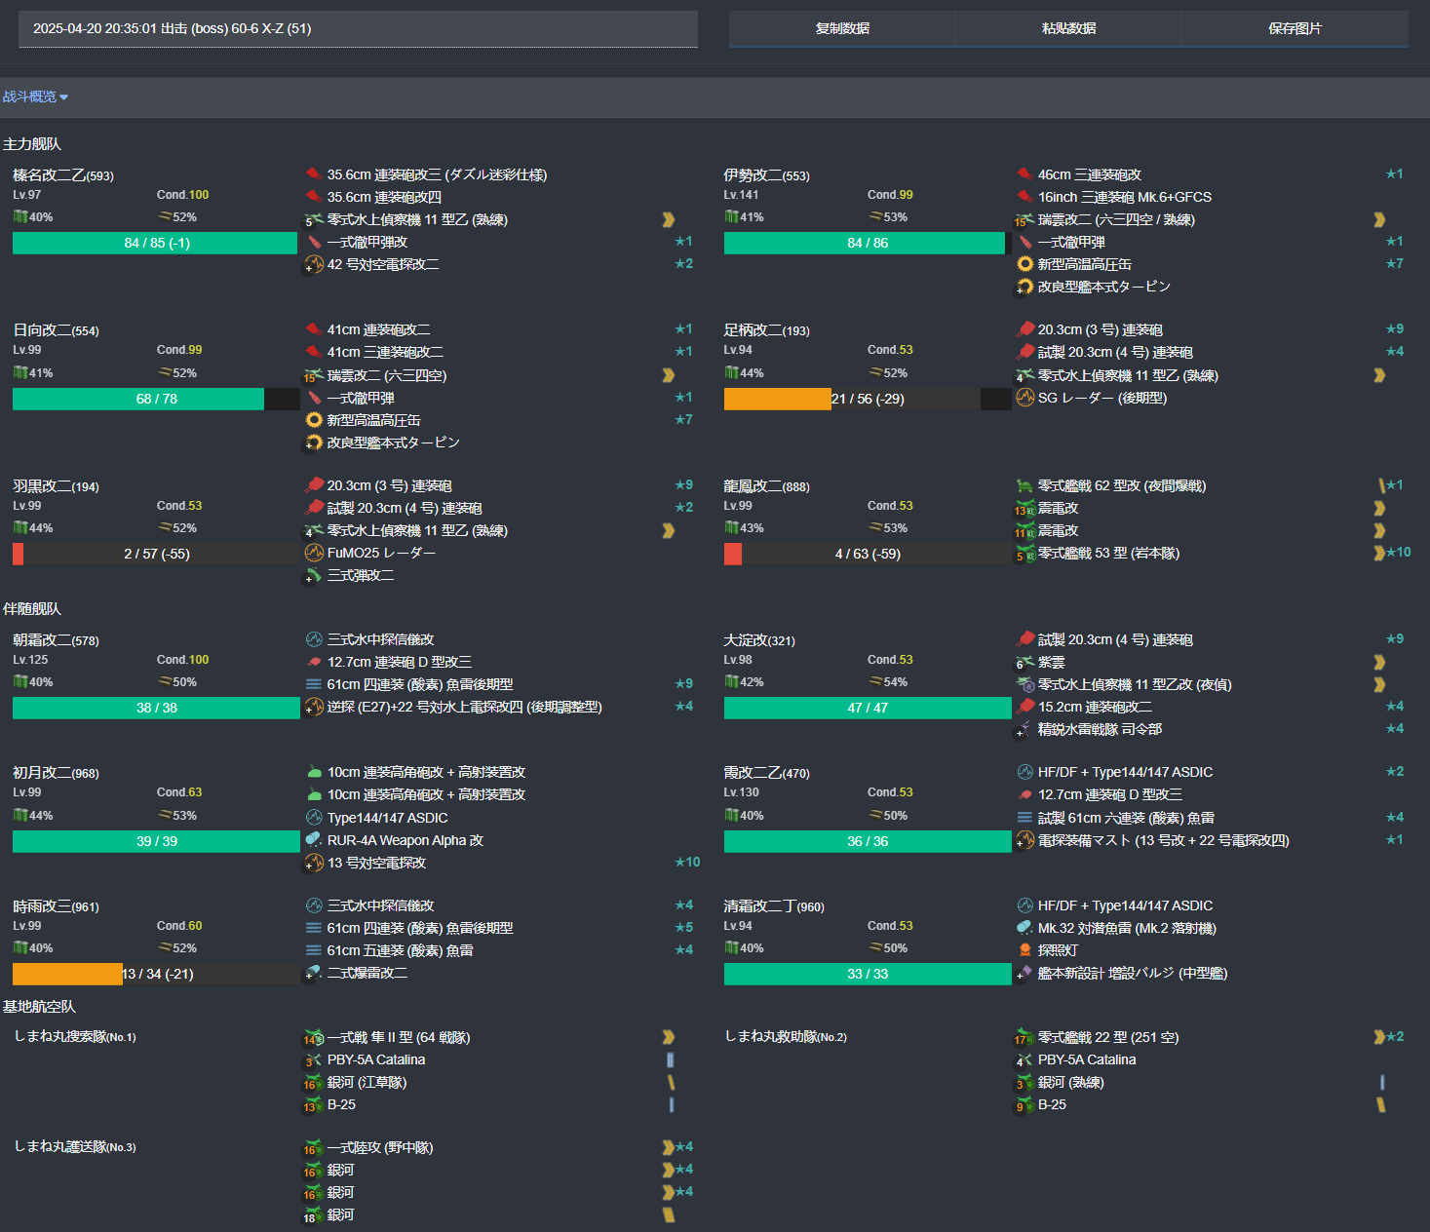
Task: Click depth charge icon beside RUR-4A Weapon Alpha 改
Action: [314, 840]
